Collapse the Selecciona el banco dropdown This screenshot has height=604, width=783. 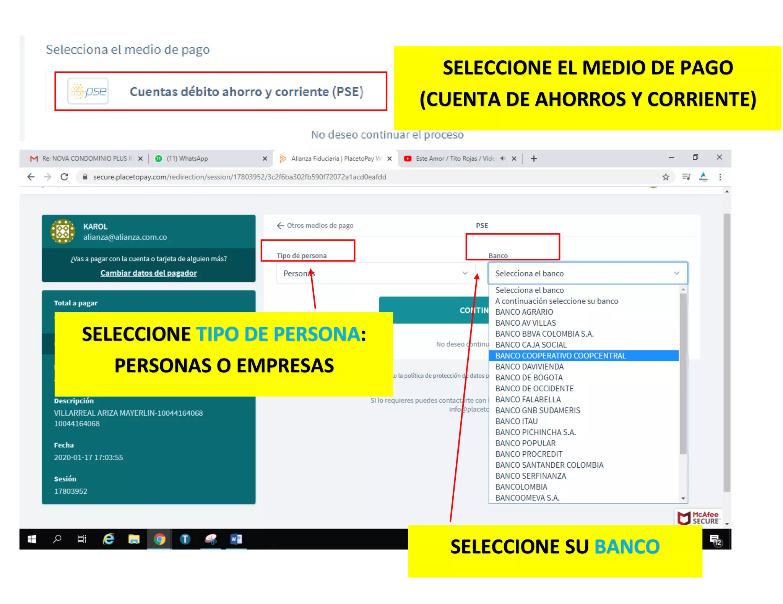point(588,273)
